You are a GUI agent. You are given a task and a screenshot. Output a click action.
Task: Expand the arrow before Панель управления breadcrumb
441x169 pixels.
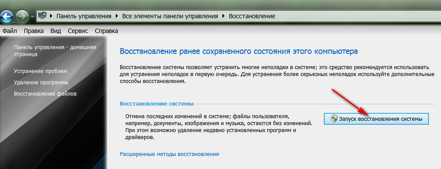point(51,16)
